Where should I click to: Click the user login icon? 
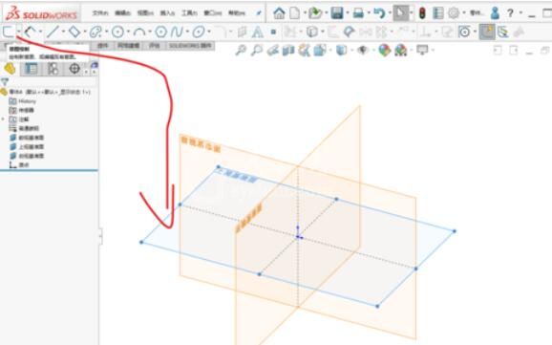495,13
